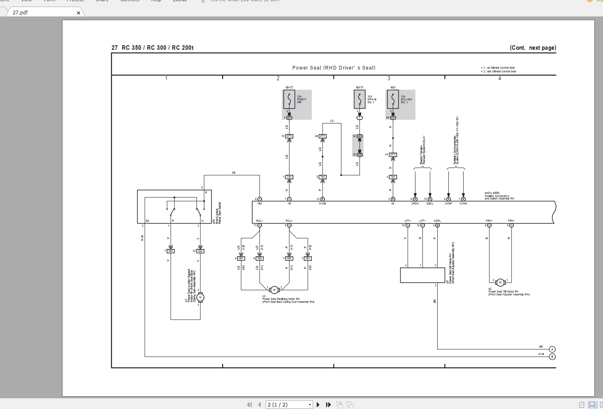Viewport: 603px width, 409px height.
Task: Open the View menu
Action: click(x=26, y=1)
